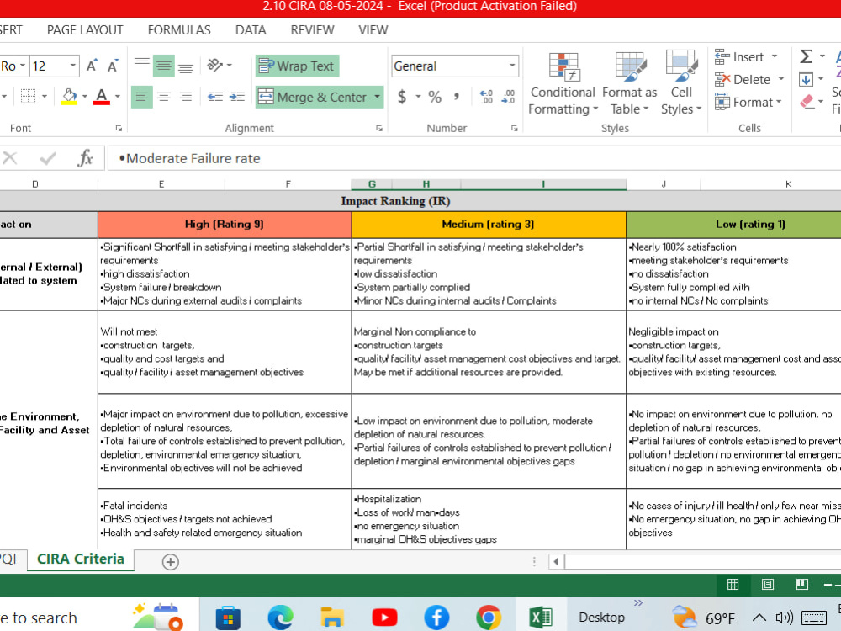Screen dimensions: 841x631
Task: Apply the red font color
Action: [102, 97]
